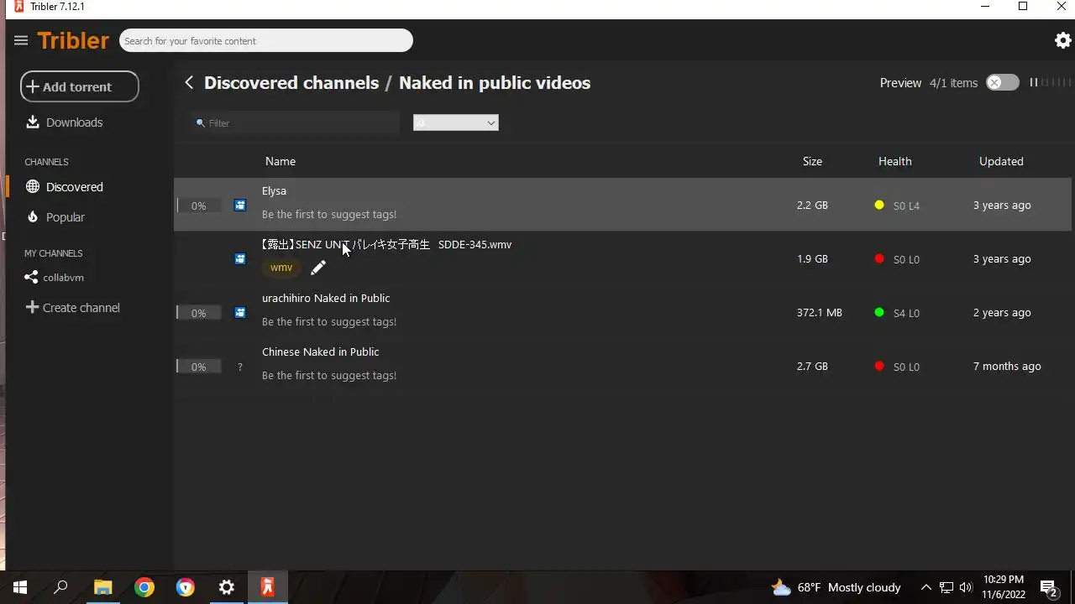This screenshot has width=1075, height=604.
Task: Open Windows Settings gear on taskbar
Action: 227,587
